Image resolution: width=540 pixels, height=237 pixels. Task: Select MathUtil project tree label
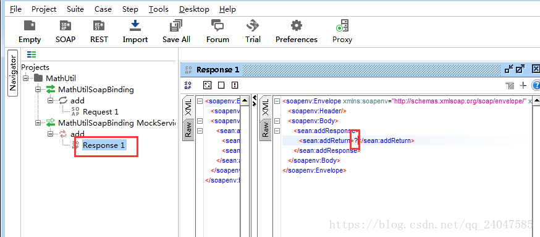coord(61,79)
